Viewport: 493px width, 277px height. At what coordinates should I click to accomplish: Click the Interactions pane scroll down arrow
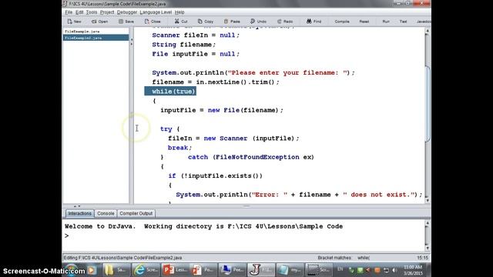click(428, 248)
